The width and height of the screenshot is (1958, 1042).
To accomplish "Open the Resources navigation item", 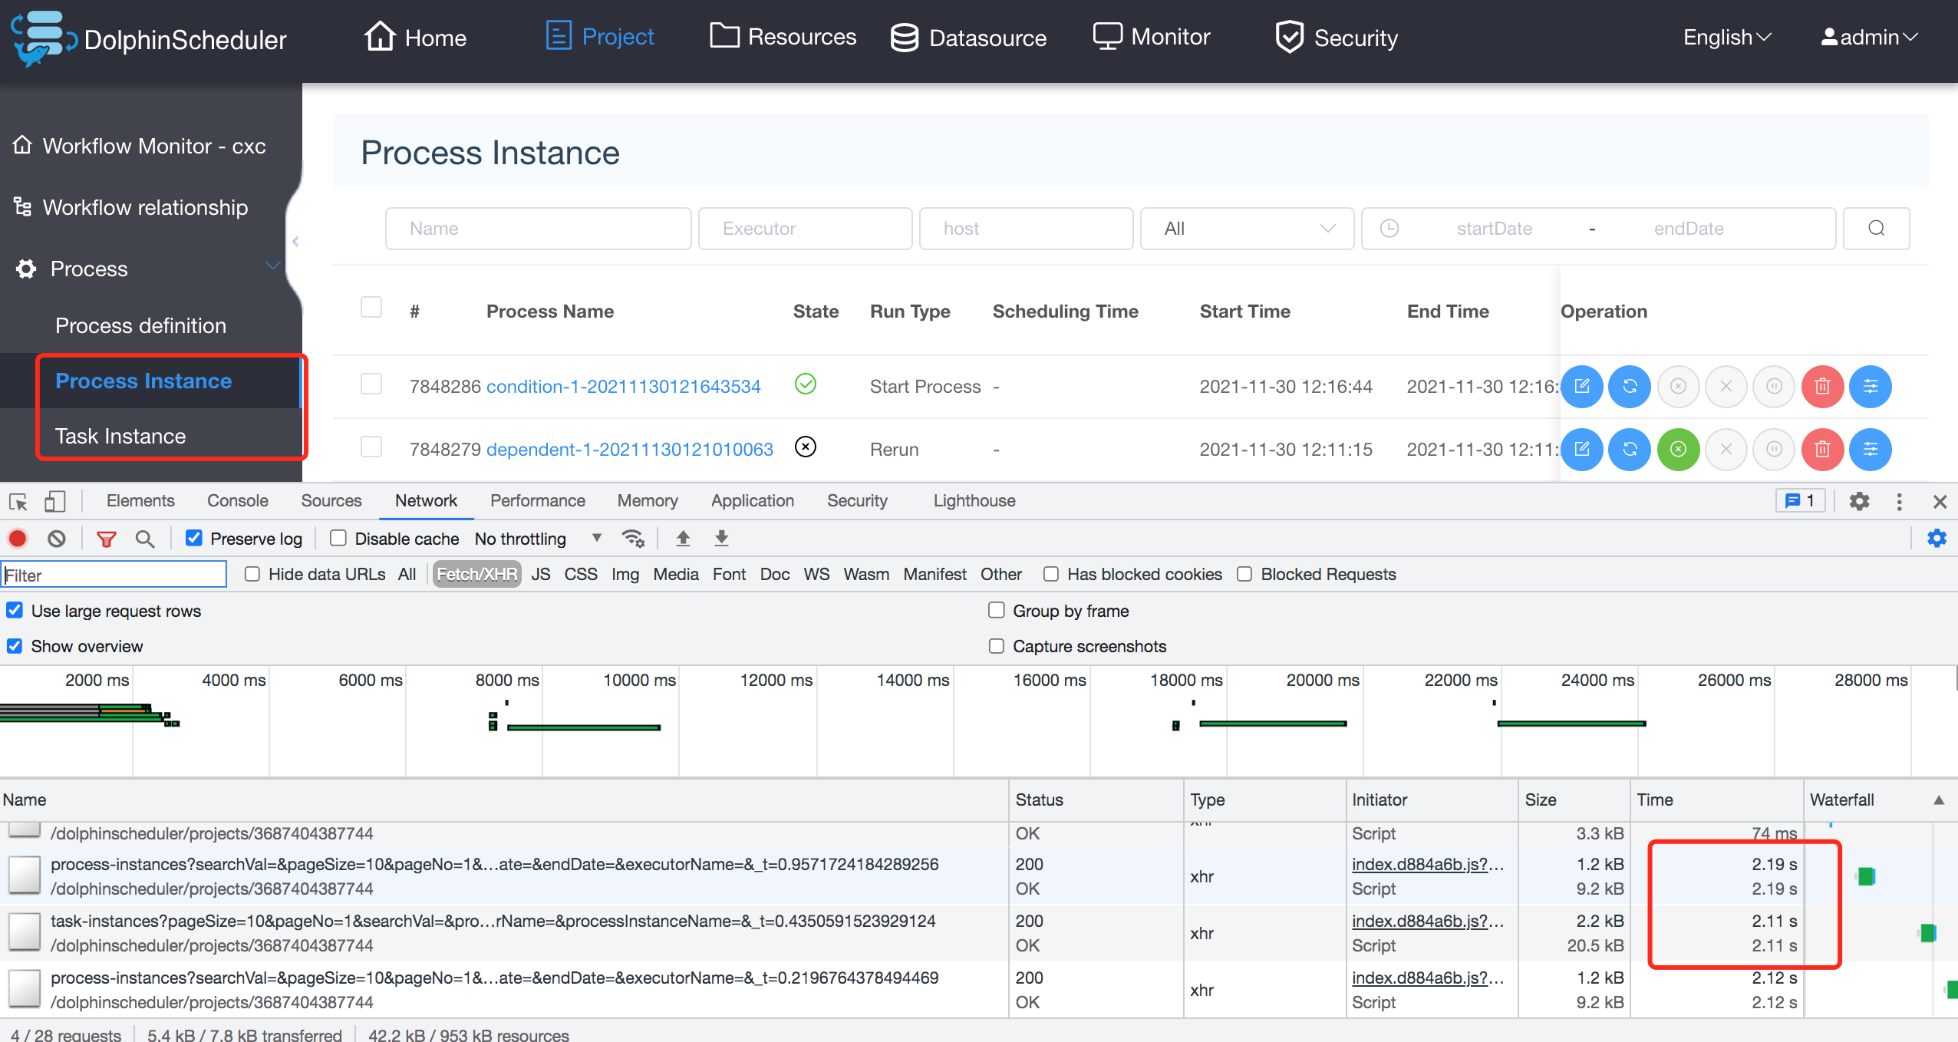I will tap(783, 36).
